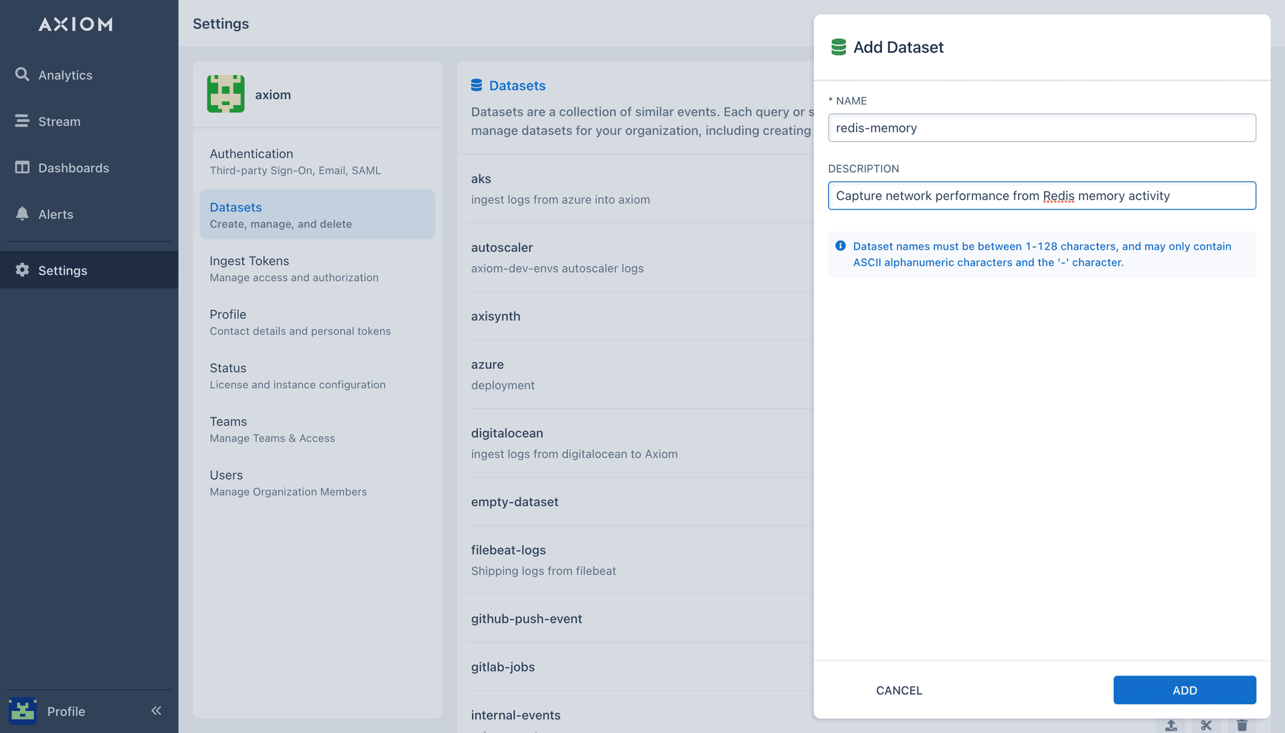Click the trash delete icon
Viewport: 1285px width, 733px height.
tap(1242, 725)
